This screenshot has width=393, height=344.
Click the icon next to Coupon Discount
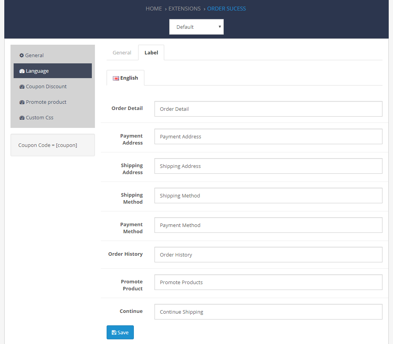22,87
